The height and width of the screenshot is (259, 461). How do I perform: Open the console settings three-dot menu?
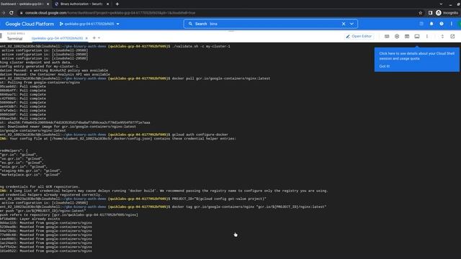pos(452,24)
